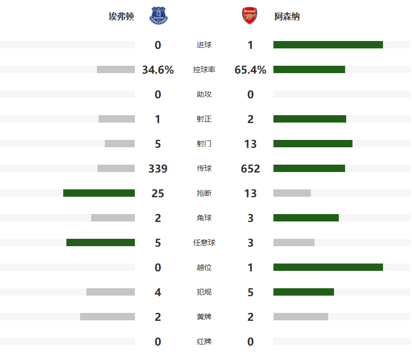Click Arsenal's green 进球 goals bar
This screenshot has height=354, width=412.
[328, 45]
